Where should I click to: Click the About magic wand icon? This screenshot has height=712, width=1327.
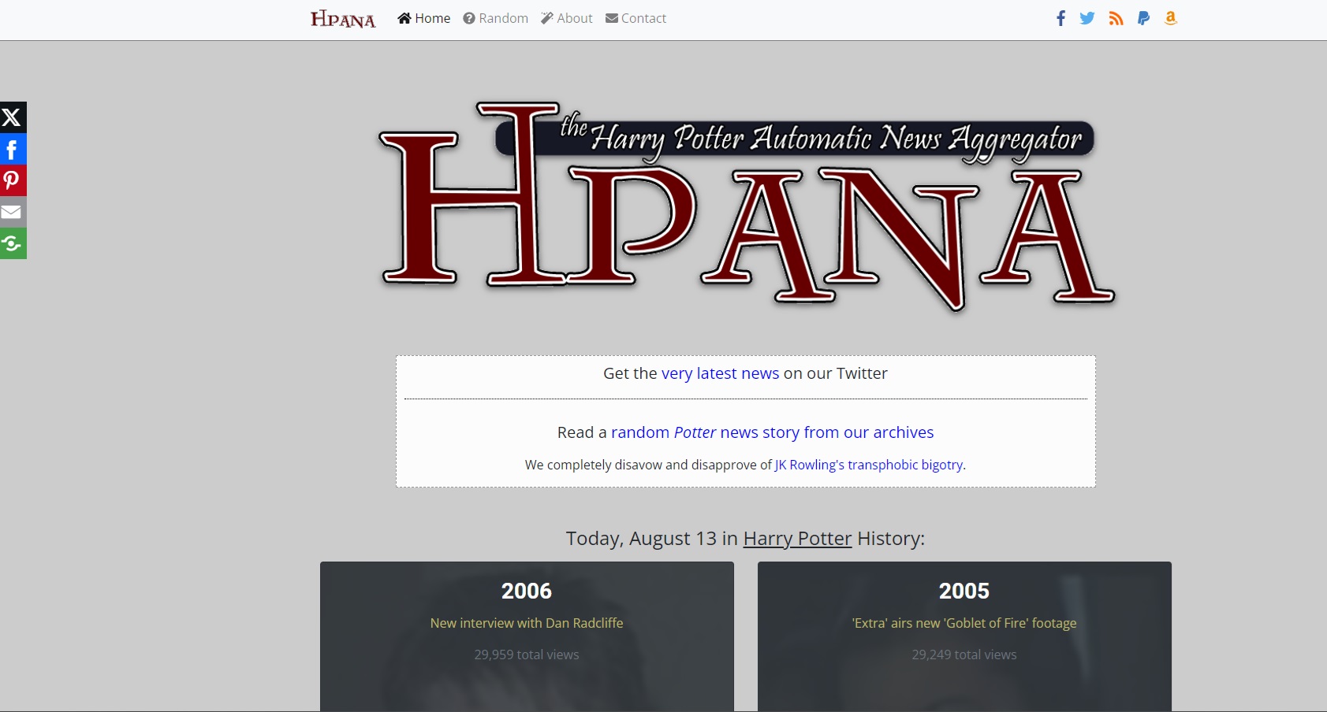547,18
